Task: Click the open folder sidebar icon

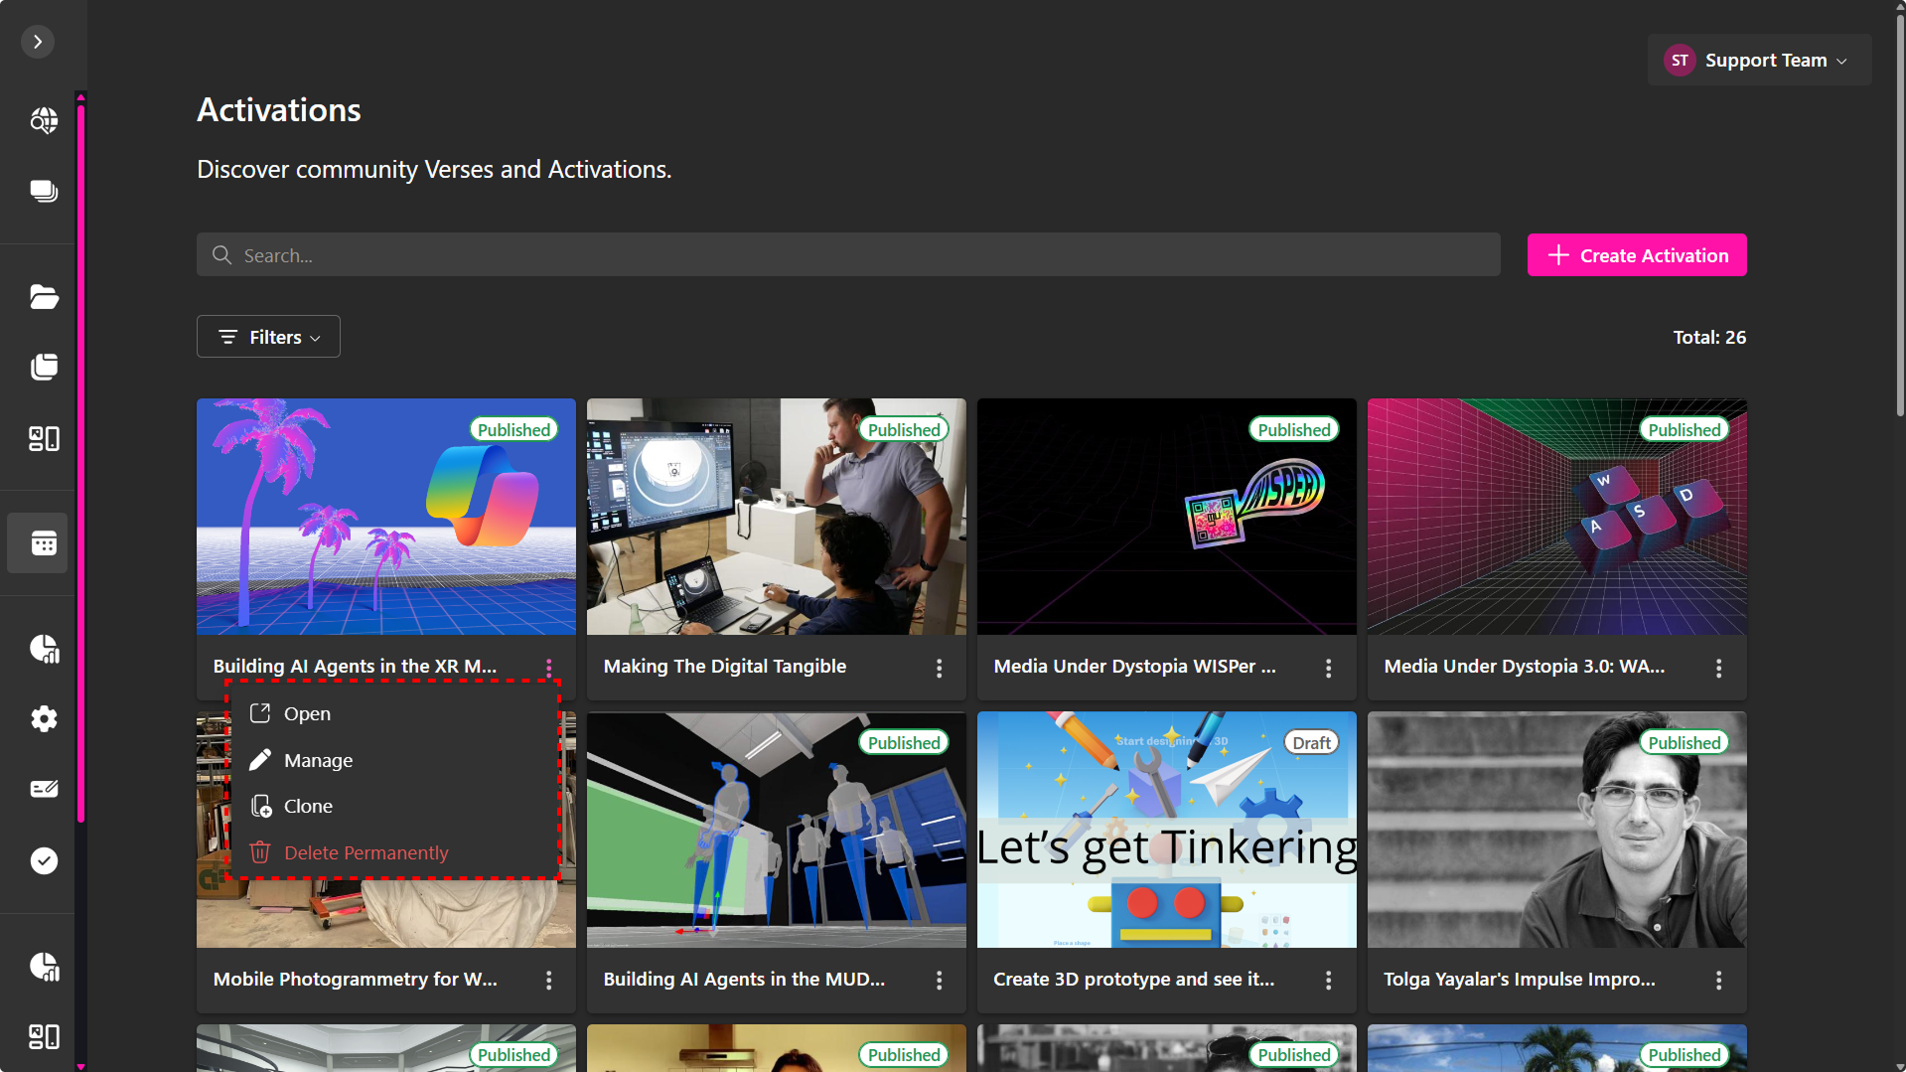Action: 44,297
